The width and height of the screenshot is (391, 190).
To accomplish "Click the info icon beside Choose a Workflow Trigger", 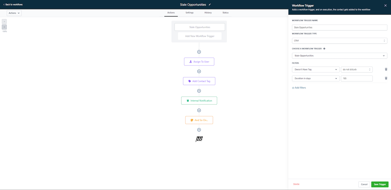I will [x=324, y=48].
